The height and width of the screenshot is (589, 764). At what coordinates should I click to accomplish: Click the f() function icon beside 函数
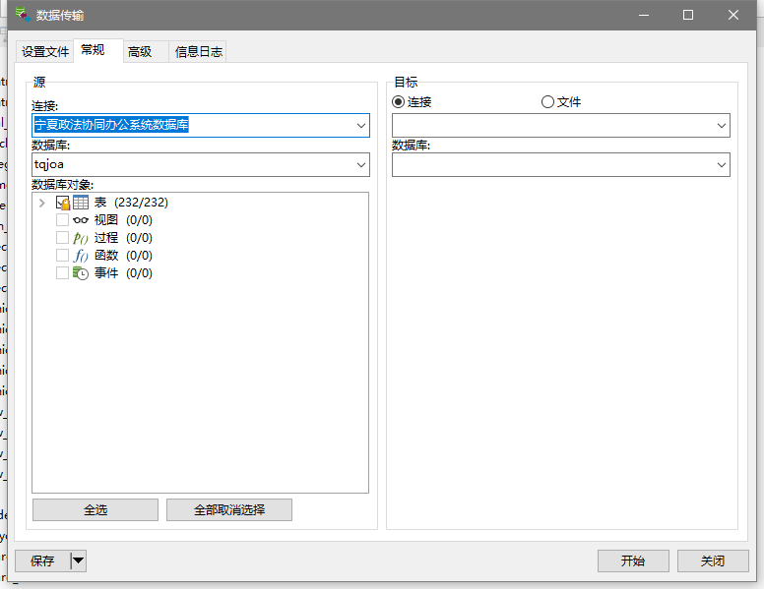tap(81, 256)
